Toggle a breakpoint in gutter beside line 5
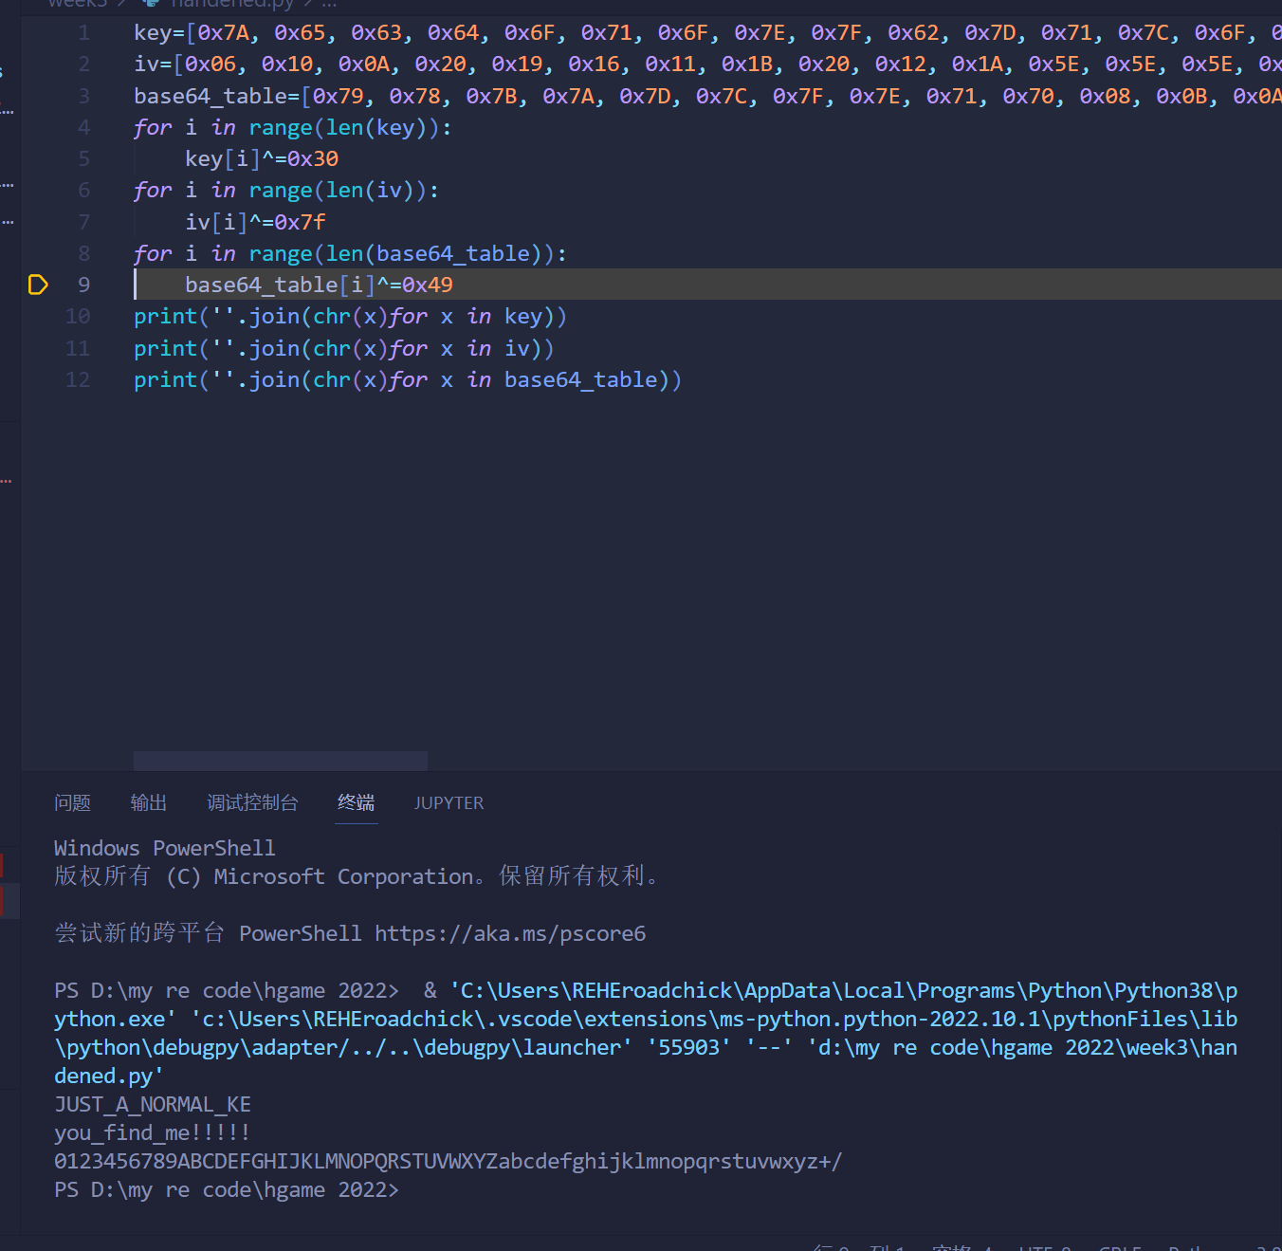The image size is (1282, 1251). point(38,158)
